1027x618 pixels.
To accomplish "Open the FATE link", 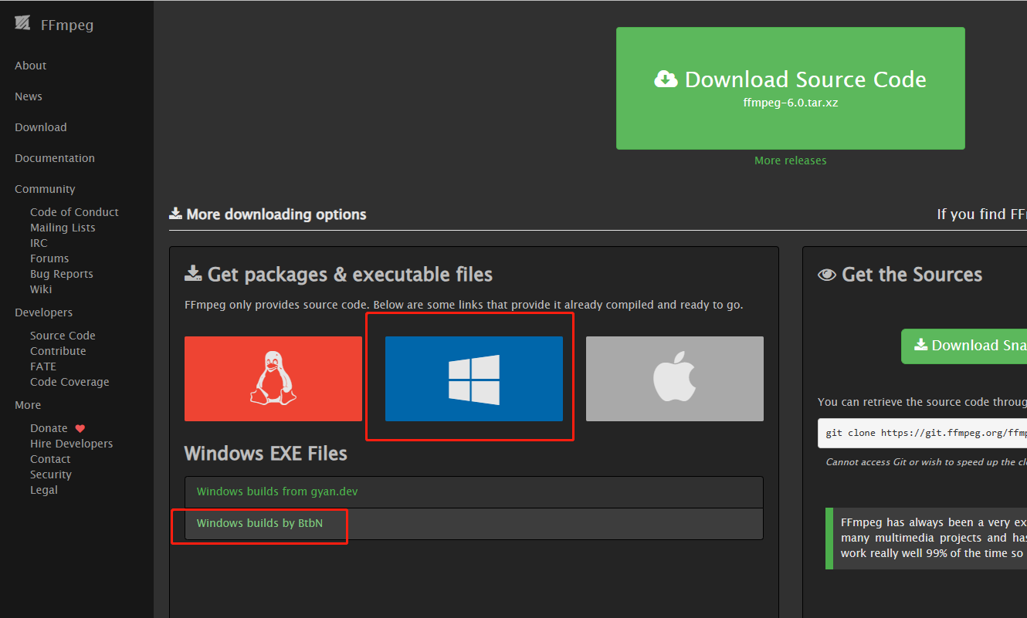I will tap(43, 366).
